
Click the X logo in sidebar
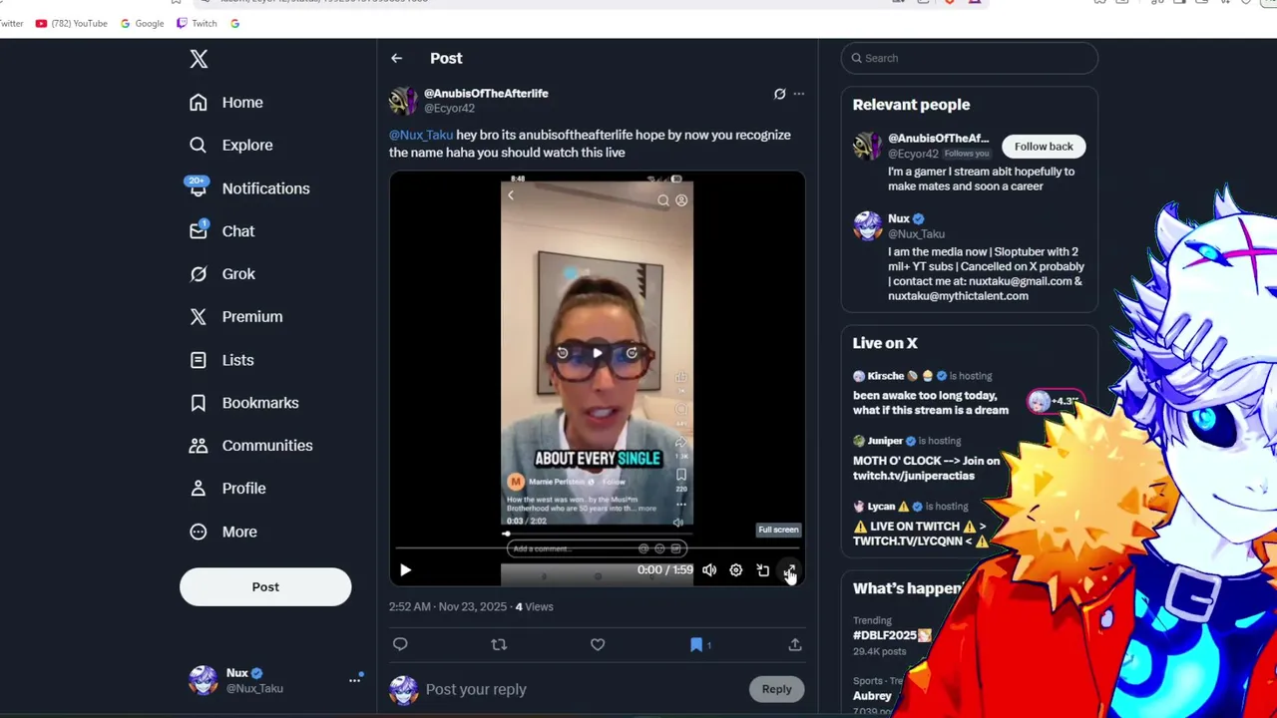point(199,59)
